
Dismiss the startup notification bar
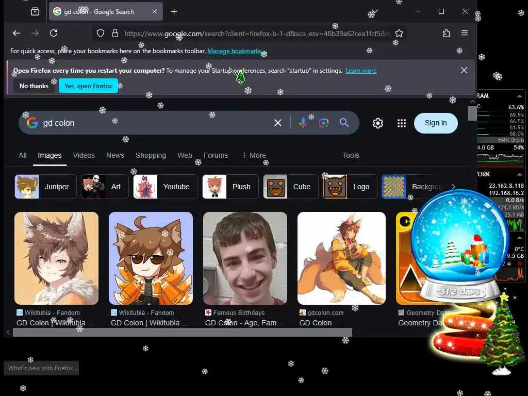[464, 70]
